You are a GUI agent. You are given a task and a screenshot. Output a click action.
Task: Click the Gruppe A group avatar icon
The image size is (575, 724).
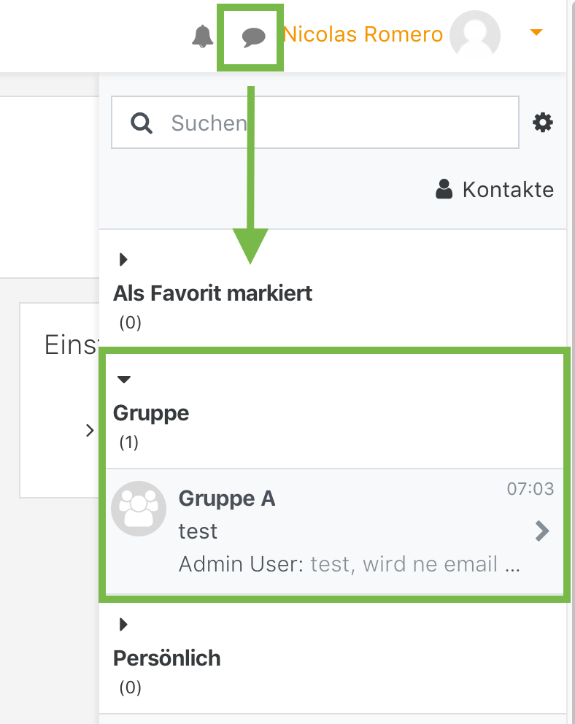(x=139, y=509)
